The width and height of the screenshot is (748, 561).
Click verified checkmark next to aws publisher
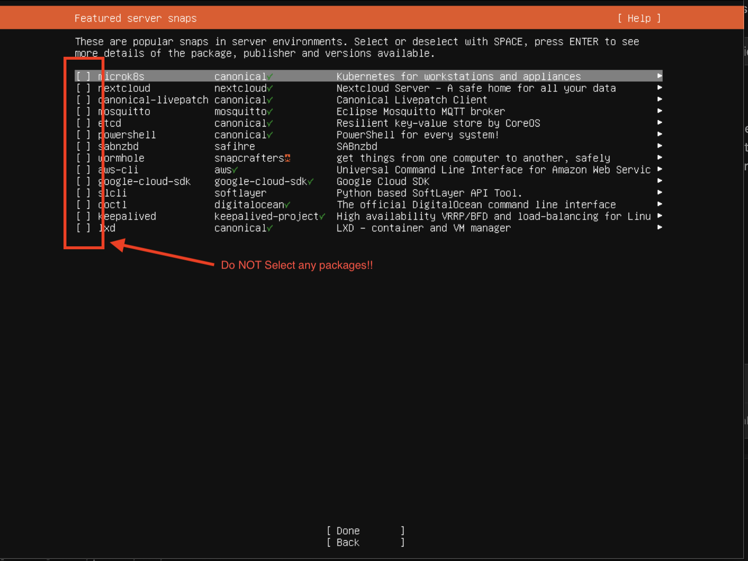(x=235, y=170)
